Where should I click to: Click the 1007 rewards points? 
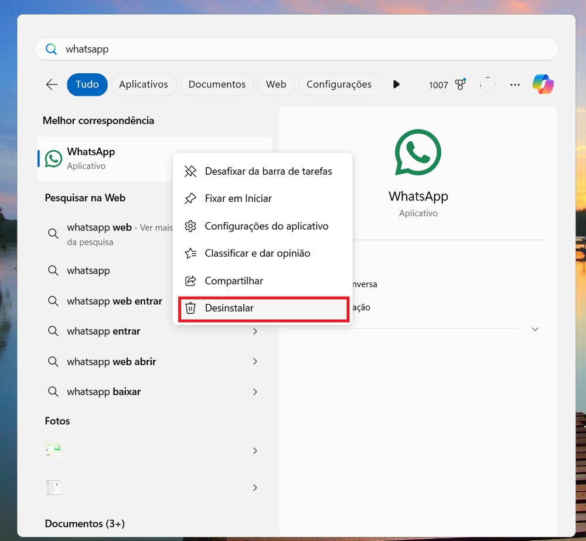point(438,85)
